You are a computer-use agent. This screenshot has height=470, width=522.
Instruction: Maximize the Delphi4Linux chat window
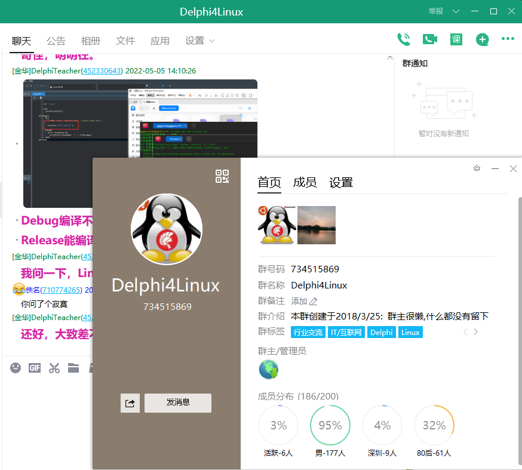(x=494, y=11)
